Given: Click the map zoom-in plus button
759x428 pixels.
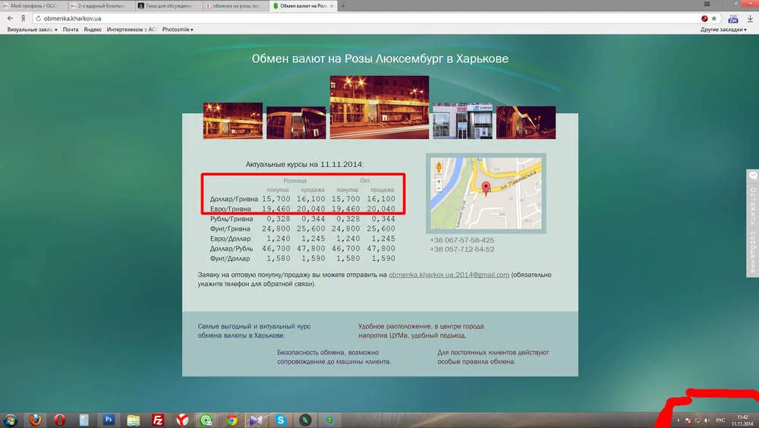Looking at the screenshot, I should pos(438,182).
